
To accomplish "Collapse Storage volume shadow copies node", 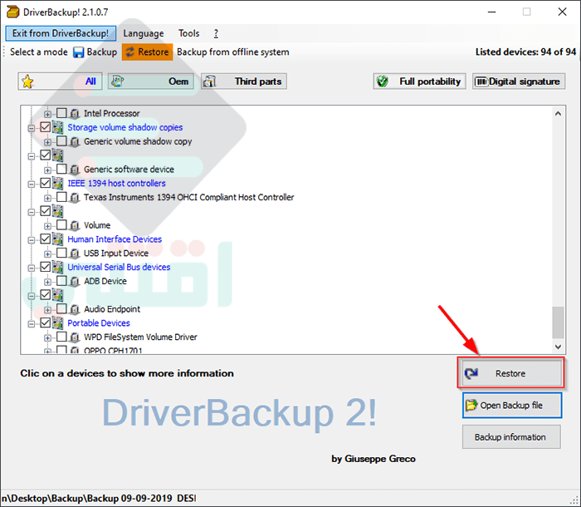I will coord(32,129).
